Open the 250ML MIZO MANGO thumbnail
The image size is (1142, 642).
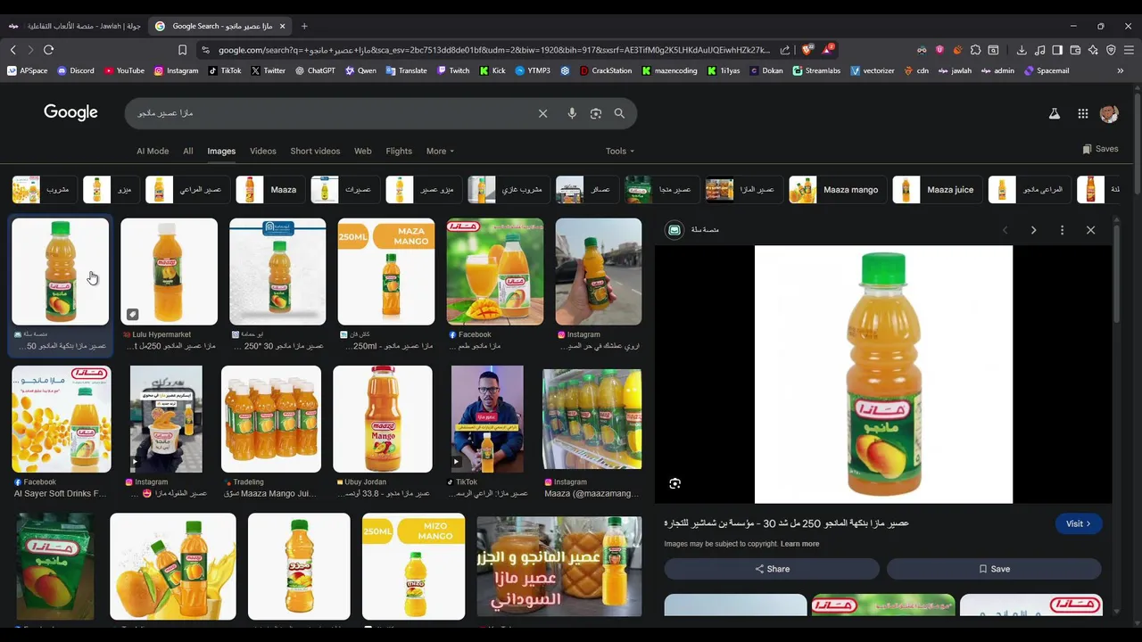(x=413, y=566)
